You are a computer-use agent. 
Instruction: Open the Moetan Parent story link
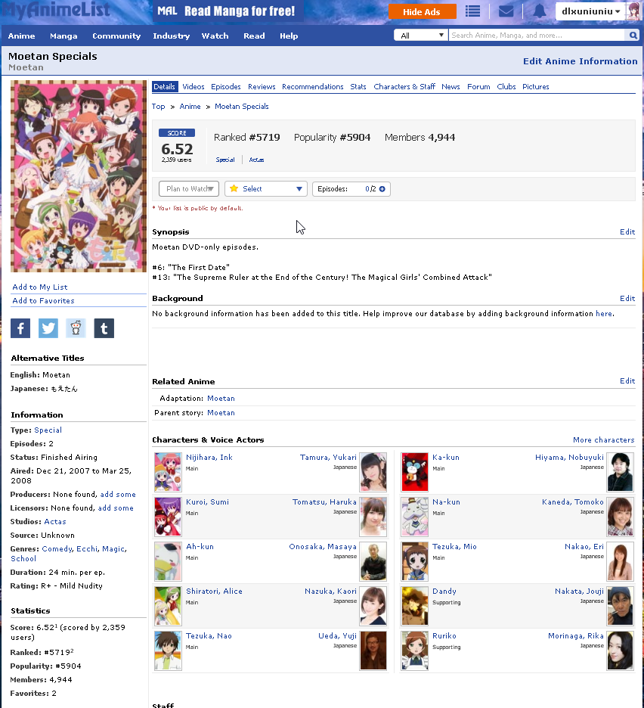point(221,413)
